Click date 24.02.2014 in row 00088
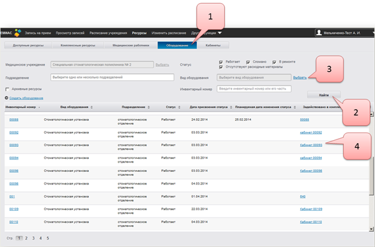 [200, 119]
